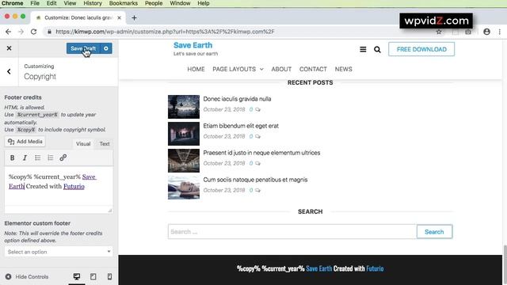Click comment icon for Donec iaculis post
The height and width of the screenshot is (285, 507).
click(257, 109)
